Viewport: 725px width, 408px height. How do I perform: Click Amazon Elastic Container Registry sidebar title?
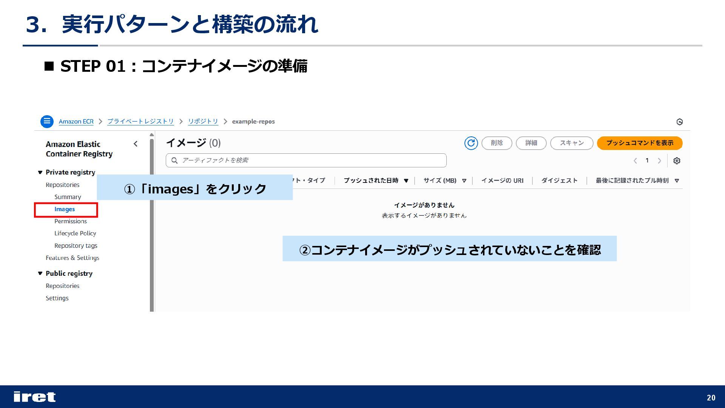tap(79, 149)
